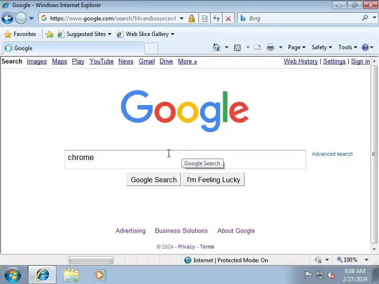Open Windows Explorer from the taskbar

[72, 275]
